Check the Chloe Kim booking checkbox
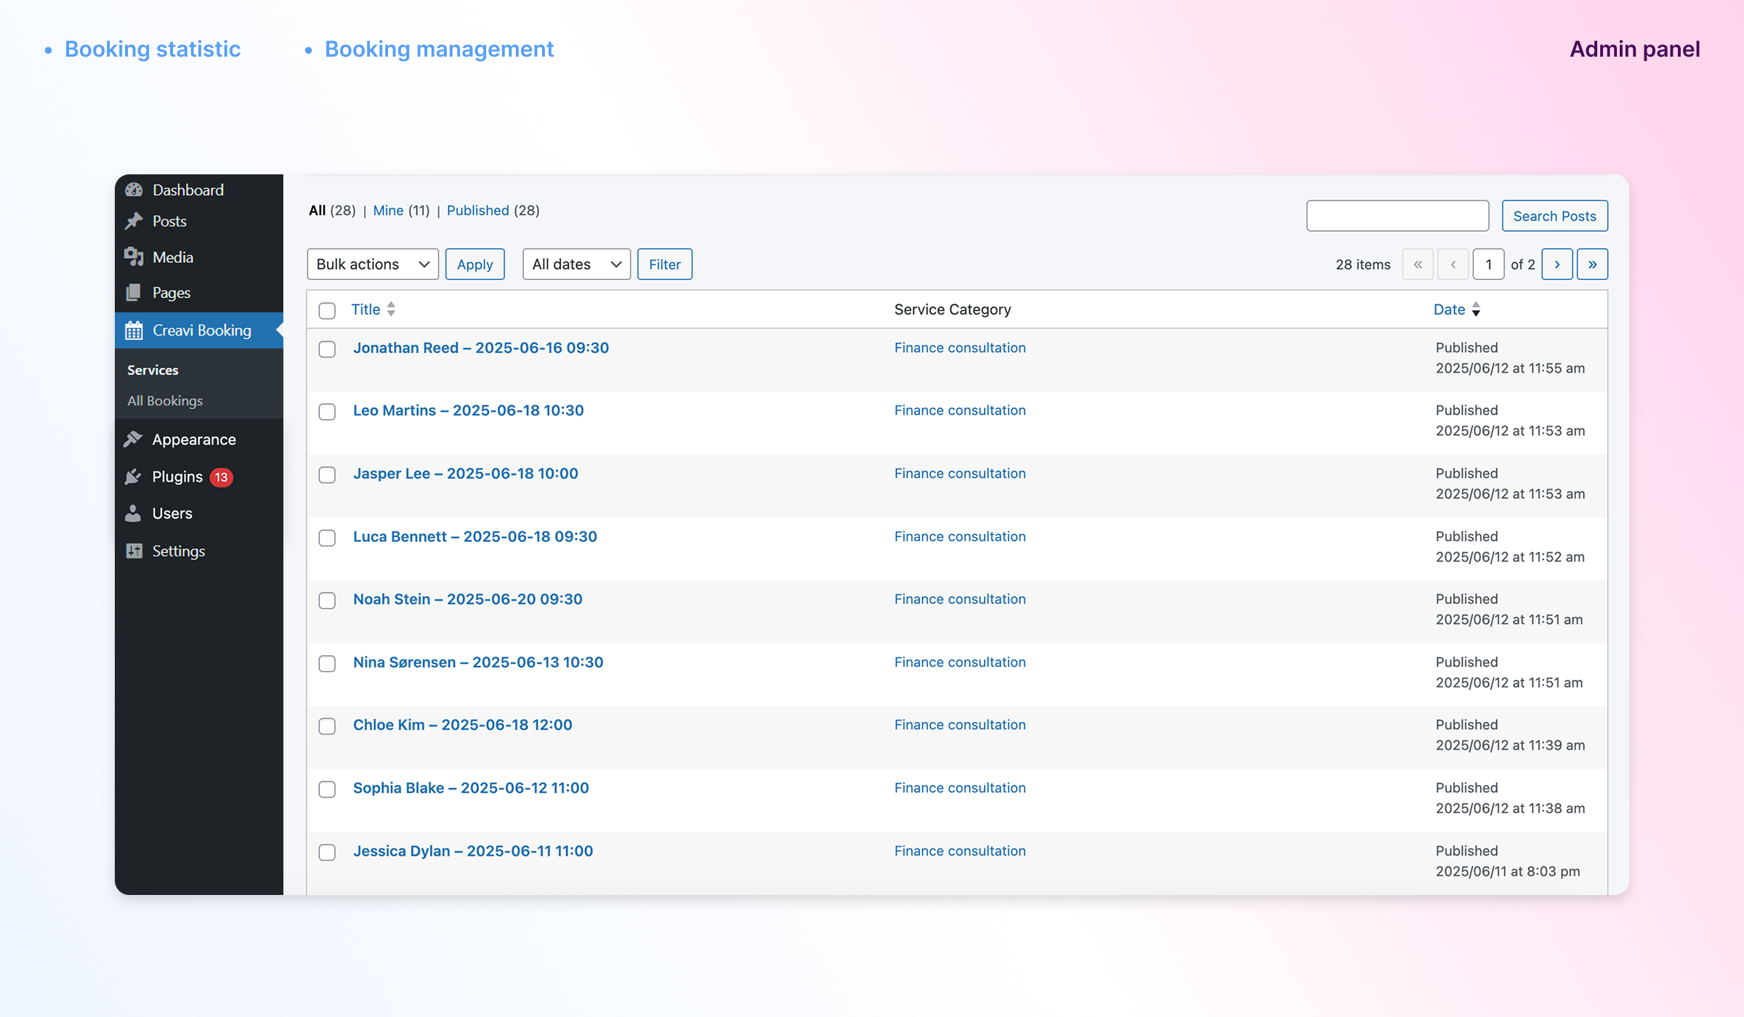 click(x=327, y=726)
